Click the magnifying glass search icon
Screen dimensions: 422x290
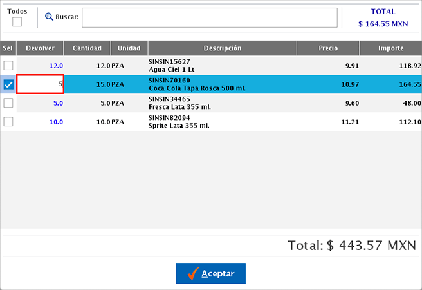click(x=49, y=17)
